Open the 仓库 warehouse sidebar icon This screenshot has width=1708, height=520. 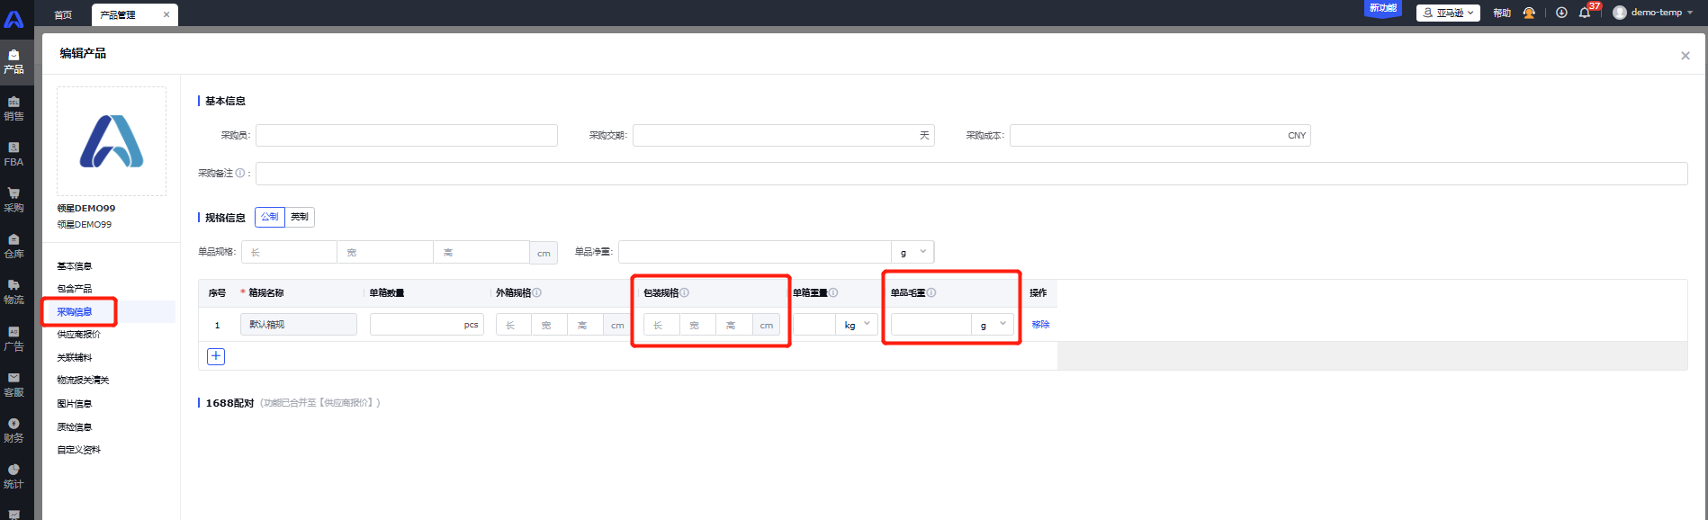pyautogui.click(x=13, y=246)
